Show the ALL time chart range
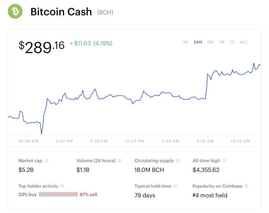The height and width of the screenshot is (213, 269). [x=244, y=42]
